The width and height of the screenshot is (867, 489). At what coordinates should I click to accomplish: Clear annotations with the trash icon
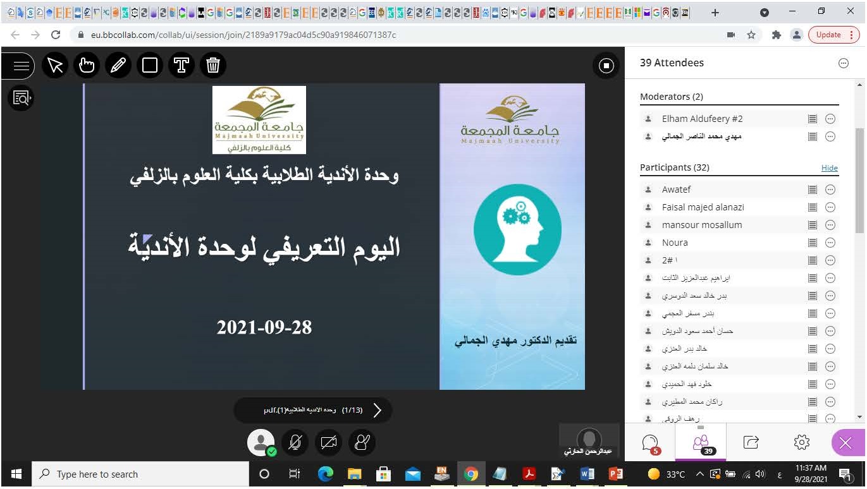coord(213,65)
